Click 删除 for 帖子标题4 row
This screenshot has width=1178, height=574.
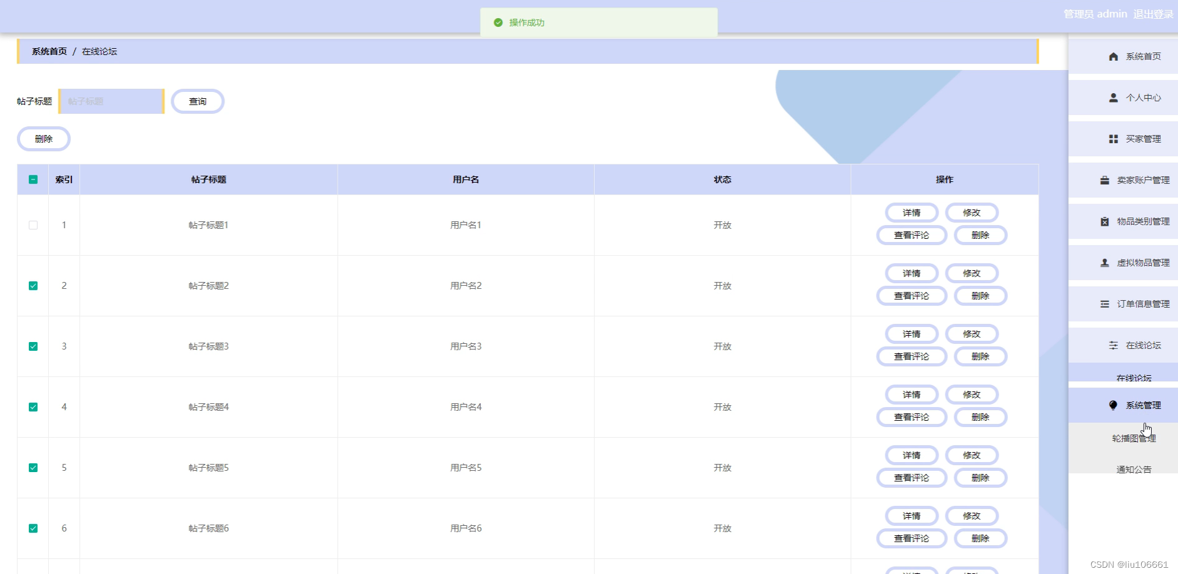coord(980,417)
